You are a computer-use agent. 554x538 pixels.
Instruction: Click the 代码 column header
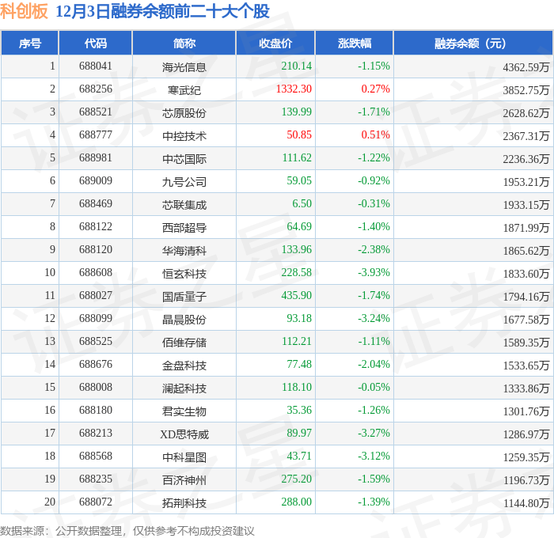tap(96, 43)
